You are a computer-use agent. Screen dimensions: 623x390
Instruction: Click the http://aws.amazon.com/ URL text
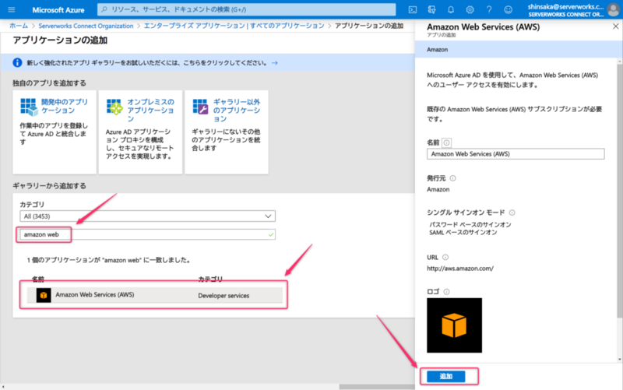click(x=460, y=269)
